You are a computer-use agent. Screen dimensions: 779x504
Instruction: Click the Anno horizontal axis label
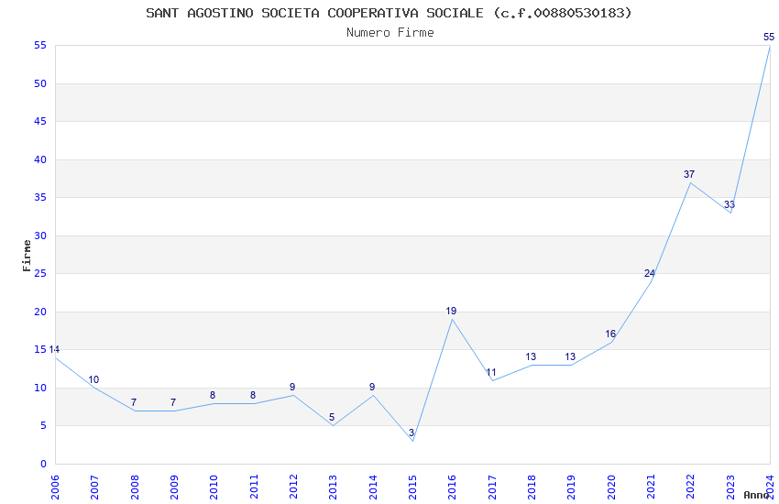coord(756,495)
